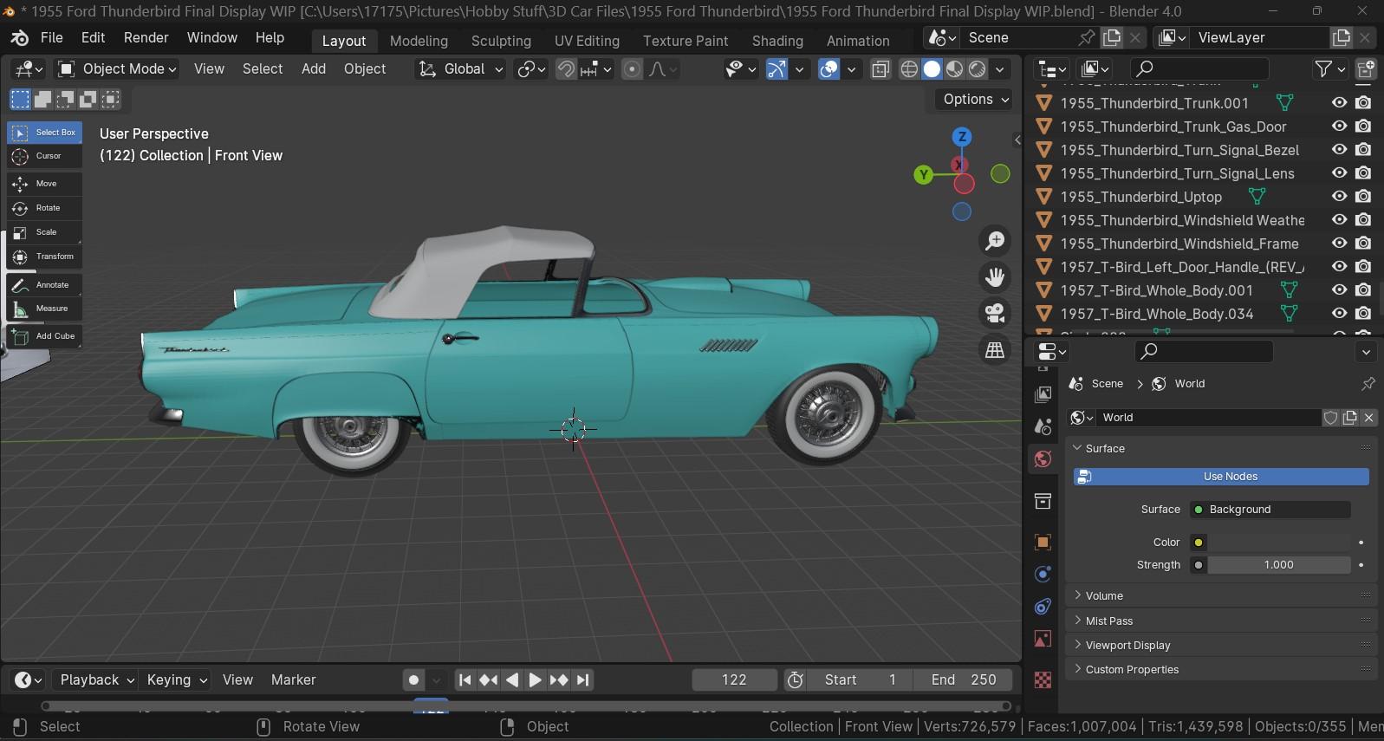The height and width of the screenshot is (741, 1384).
Task: Open the File menu
Action: pyautogui.click(x=52, y=38)
